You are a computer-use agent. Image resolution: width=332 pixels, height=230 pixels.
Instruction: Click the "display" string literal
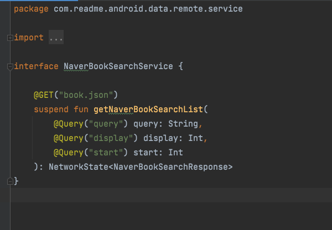111,138
